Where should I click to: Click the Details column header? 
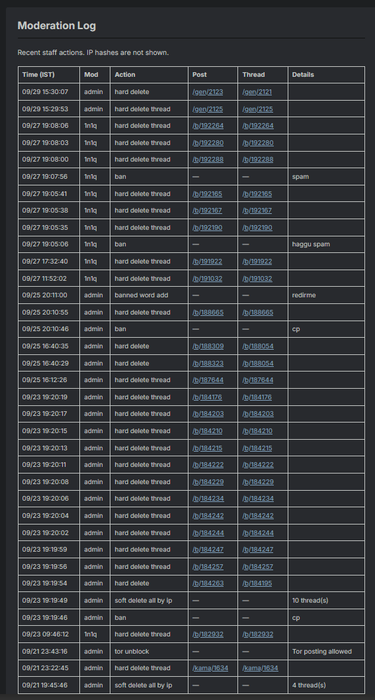pos(303,75)
